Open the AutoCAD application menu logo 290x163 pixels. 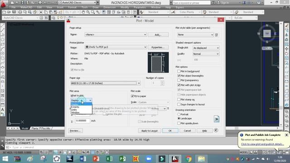tap(3, 4)
